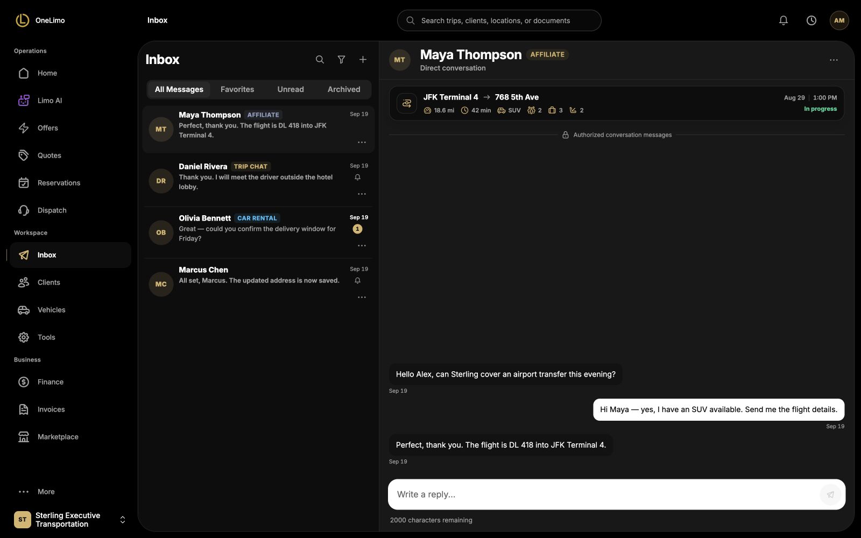Viewport: 861px width, 538px height.
Task: Send reply with paper plane button
Action: [830, 494]
